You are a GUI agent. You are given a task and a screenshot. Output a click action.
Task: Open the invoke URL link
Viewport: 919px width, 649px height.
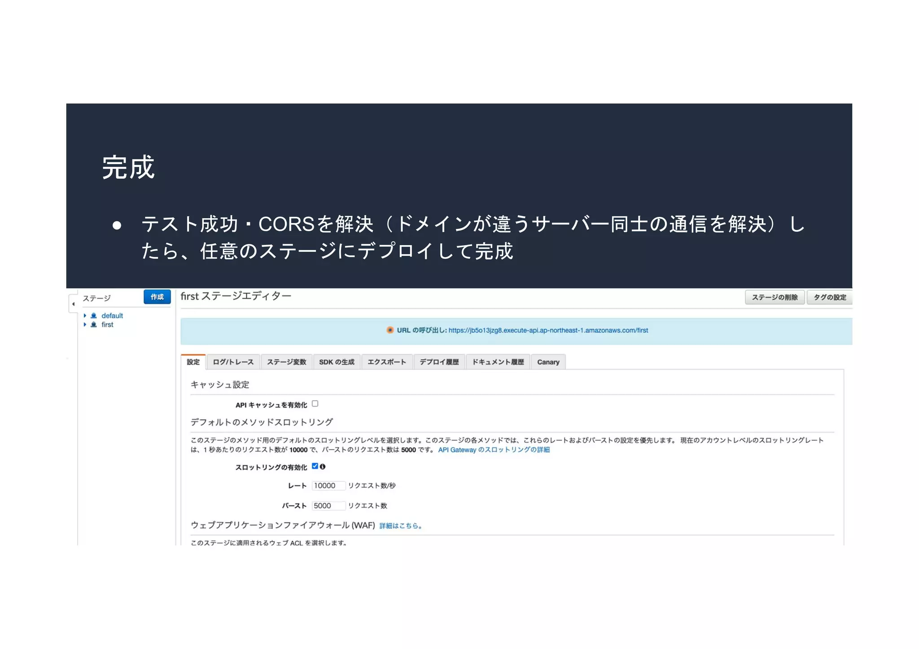[x=548, y=330]
